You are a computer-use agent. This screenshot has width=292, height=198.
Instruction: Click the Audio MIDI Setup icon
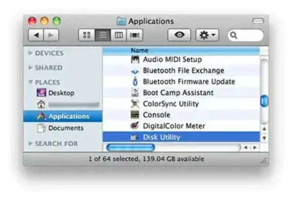click(135, 59)
